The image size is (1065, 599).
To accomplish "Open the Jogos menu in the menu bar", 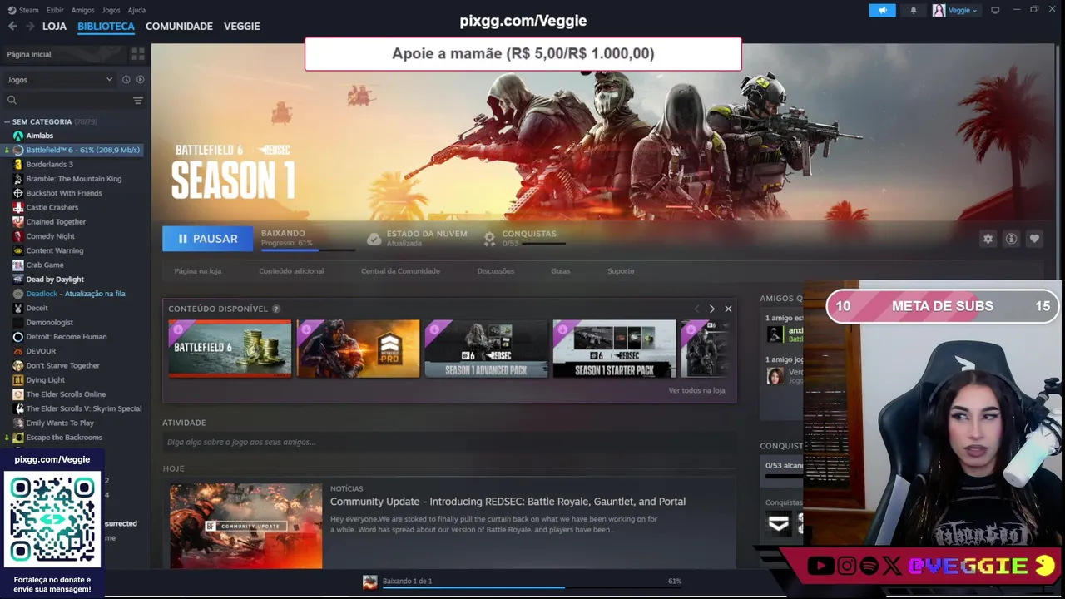I will coord(111,10).
